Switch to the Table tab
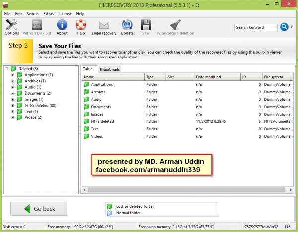The image size is (298, 232). point(88,69)
